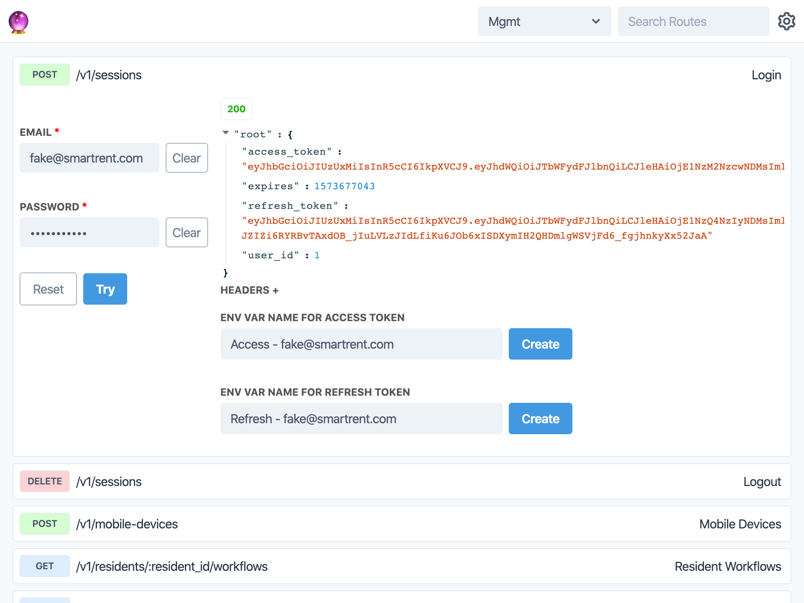
Task: Edit the access token env var name
Action: (361, 344)
